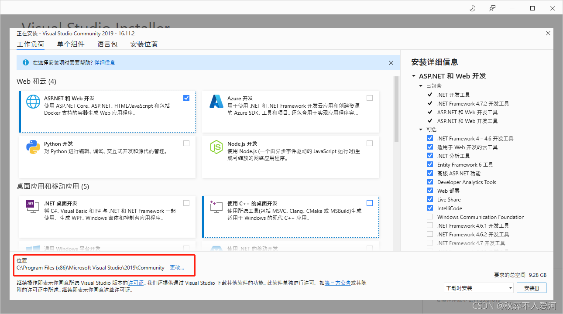Open the 第三方公告 third-party notices link
563x314 pixels.
tap(338, 283)
